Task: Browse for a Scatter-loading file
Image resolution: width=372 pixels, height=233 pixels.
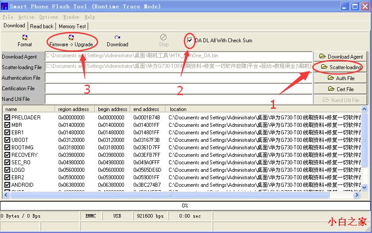Action: tap(340, 67)
